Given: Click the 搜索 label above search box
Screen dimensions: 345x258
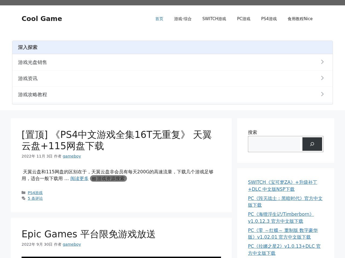Looking at the screenshot, I should coord(253,132).
